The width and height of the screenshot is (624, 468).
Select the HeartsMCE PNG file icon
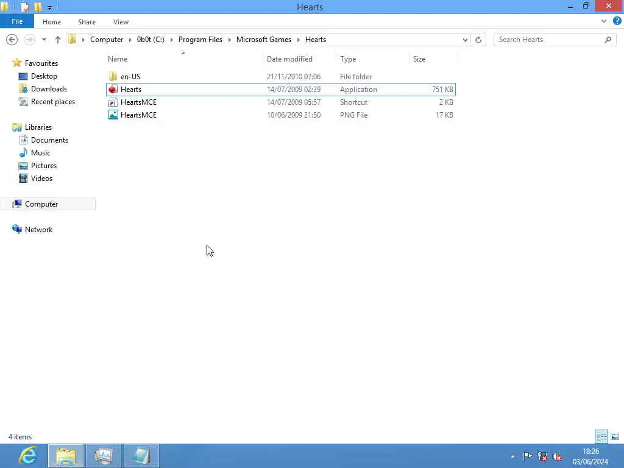point(113,115)
